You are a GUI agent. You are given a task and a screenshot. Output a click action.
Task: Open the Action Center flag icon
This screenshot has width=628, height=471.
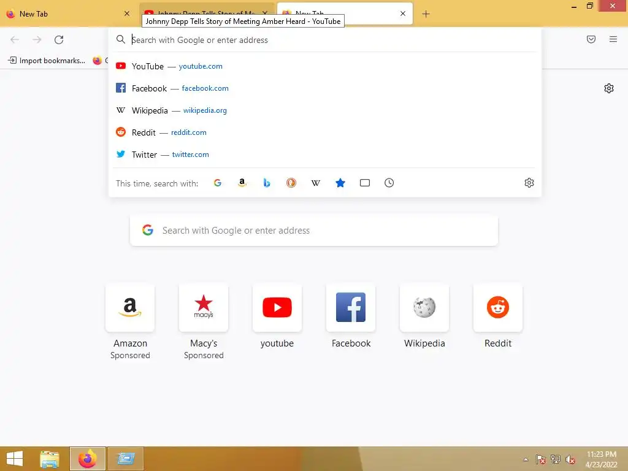[x=541, y=459]
